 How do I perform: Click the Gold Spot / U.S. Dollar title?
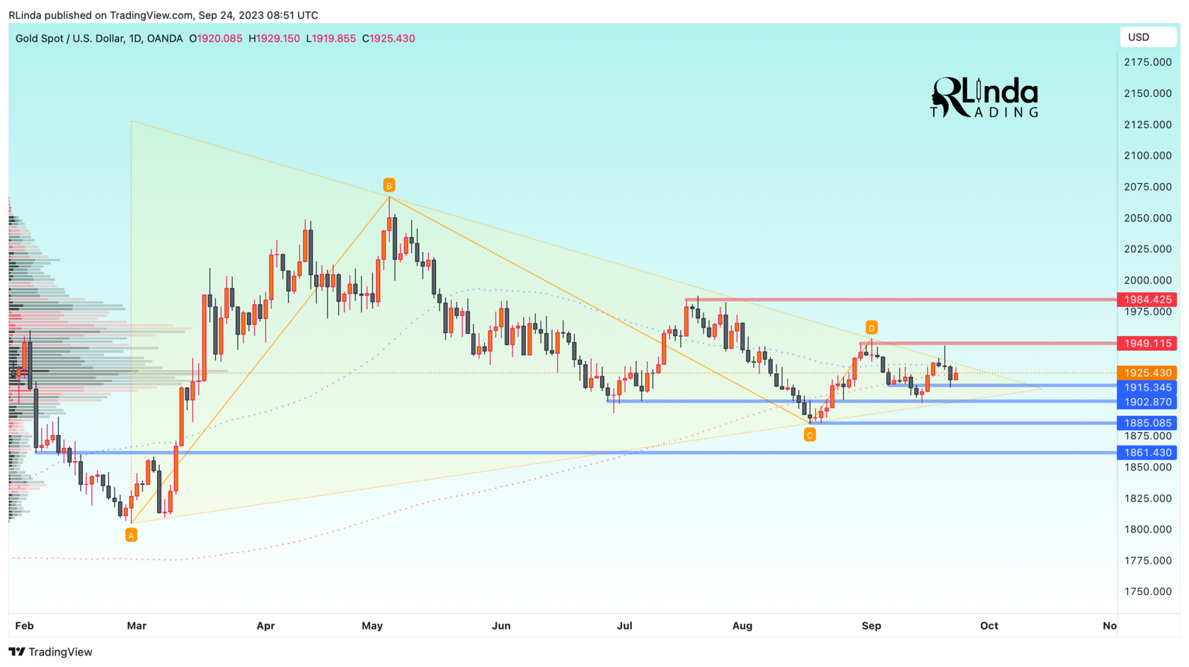[69, 38]
